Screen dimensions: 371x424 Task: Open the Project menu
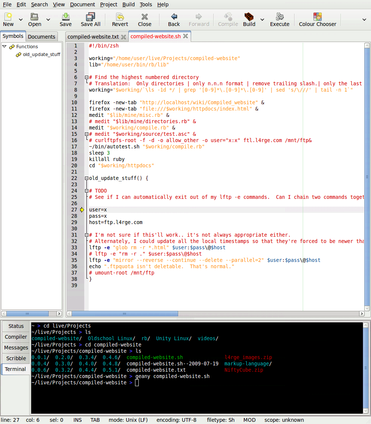pos(109,4)
